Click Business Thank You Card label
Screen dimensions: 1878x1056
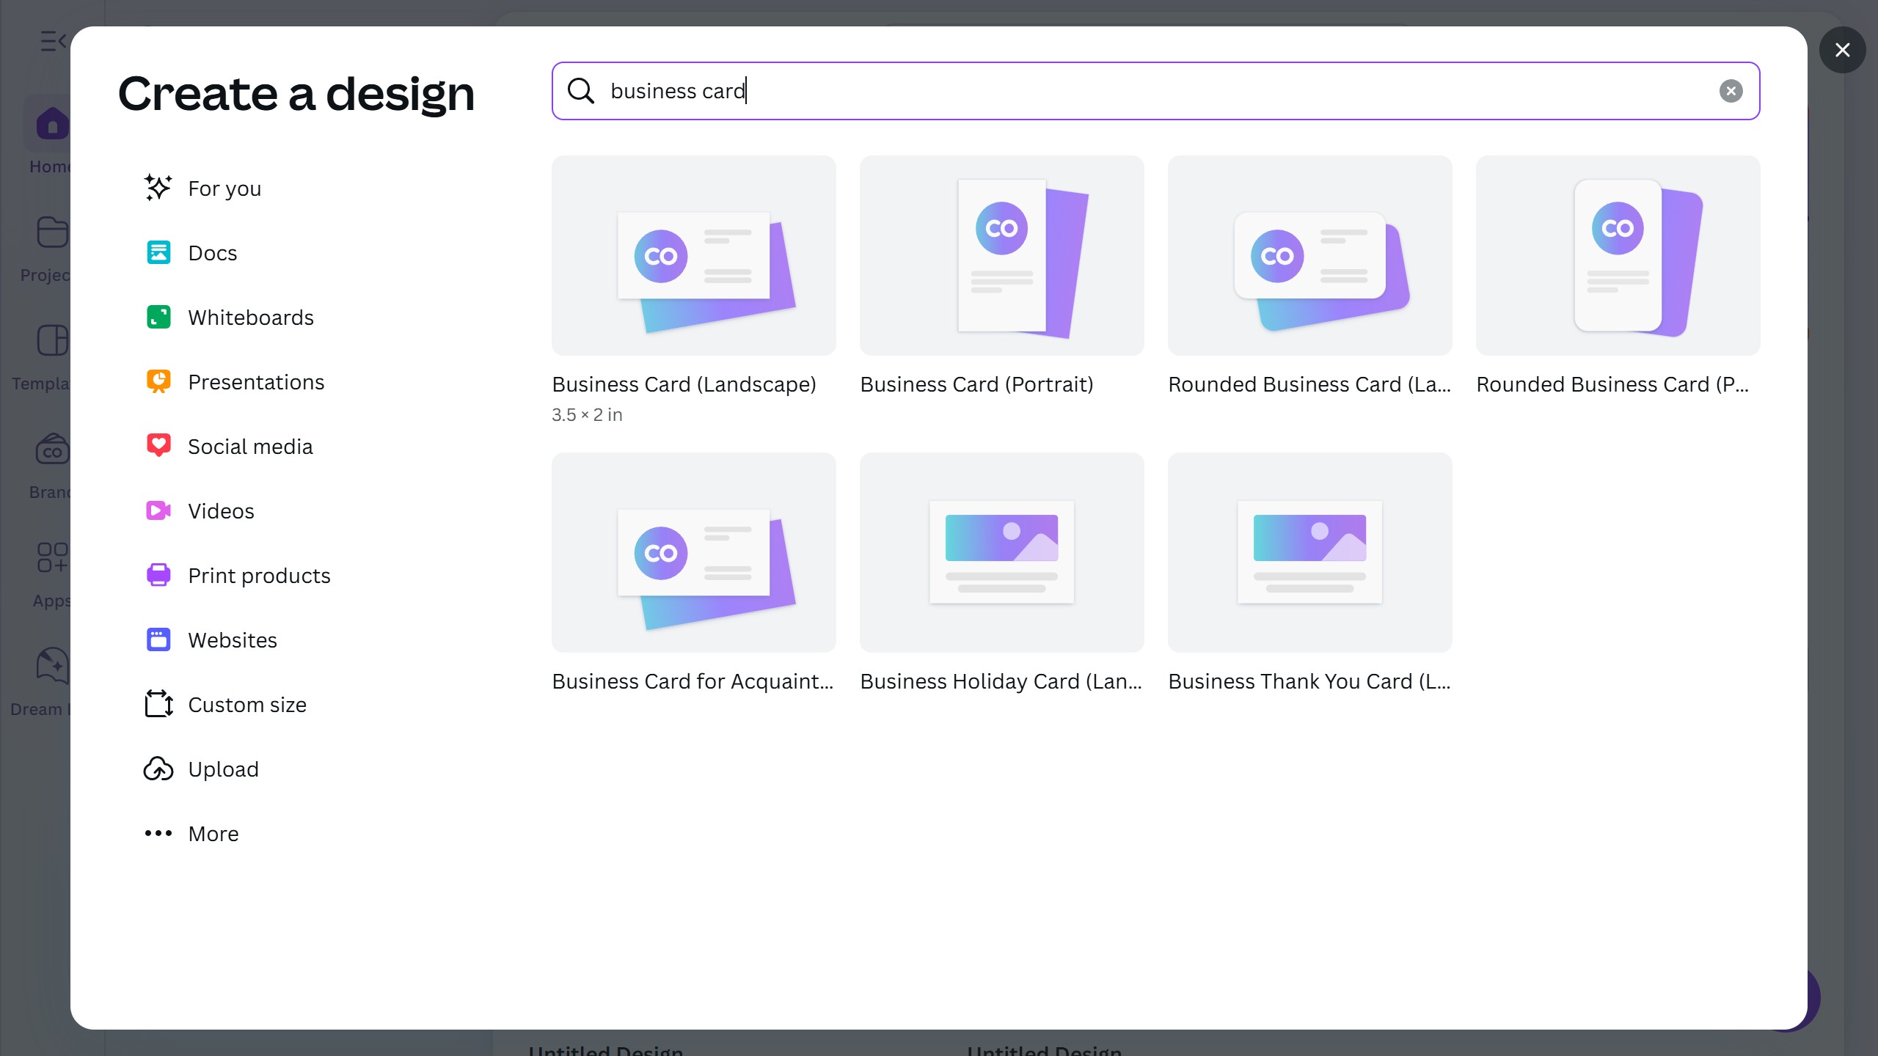[x=1309, y=681]
